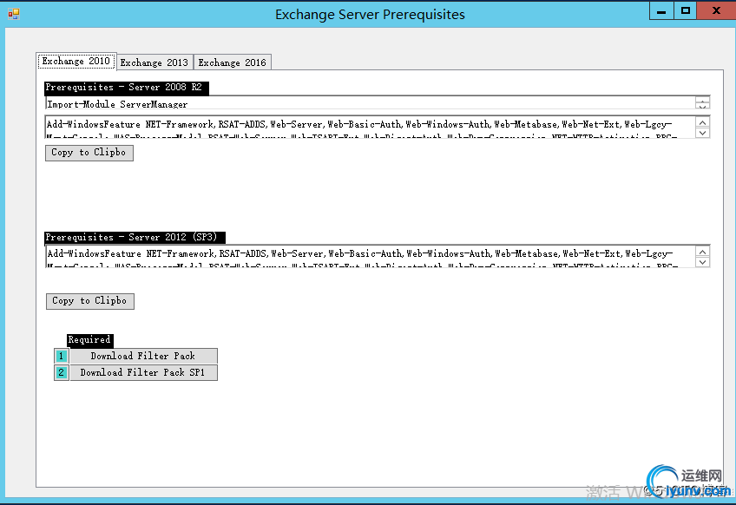Click the application icon in title bar
This screenshot has width=736, height=505.
click(14, 14)
